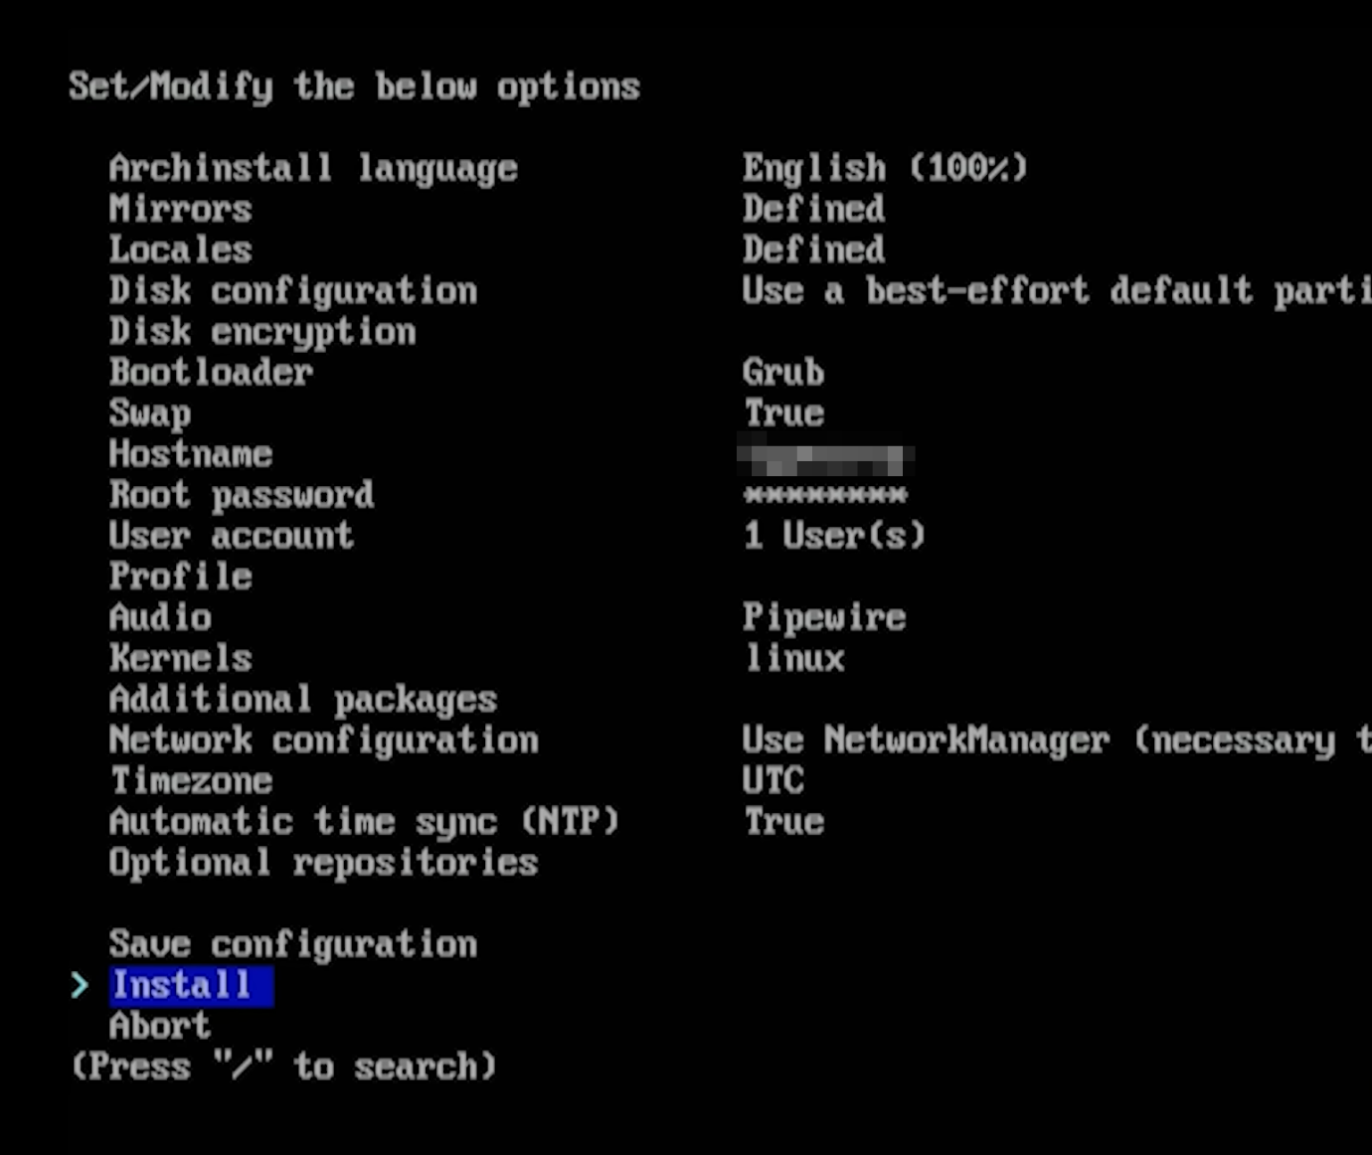Select the Mirrors configuration entry
Screen dimensions: 1372x1155
coord(179,208)
